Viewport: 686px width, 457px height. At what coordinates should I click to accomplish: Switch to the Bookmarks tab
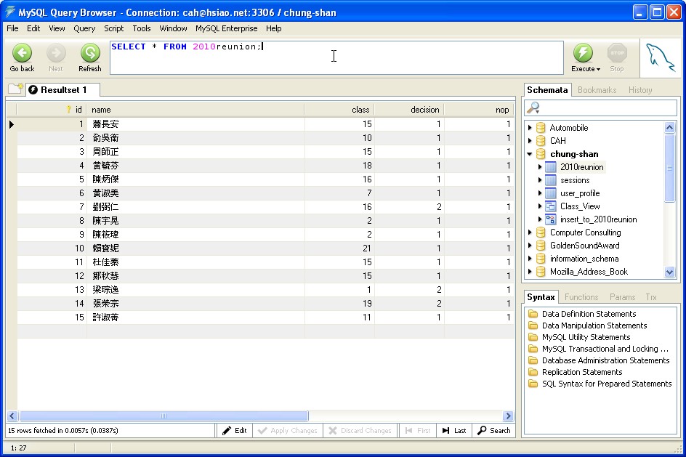(x=597, y=89)
